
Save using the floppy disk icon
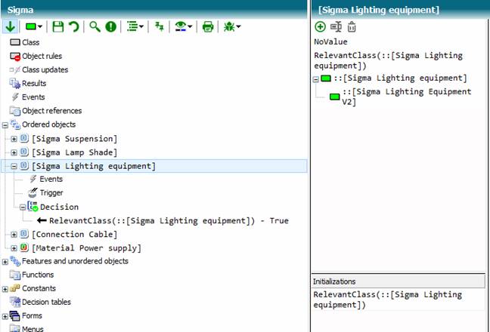57,26
